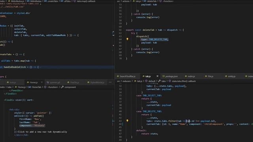Click 'console.log(error)' on line 68
The width and height of the screenshot is (253, 142).
point(147,52)
